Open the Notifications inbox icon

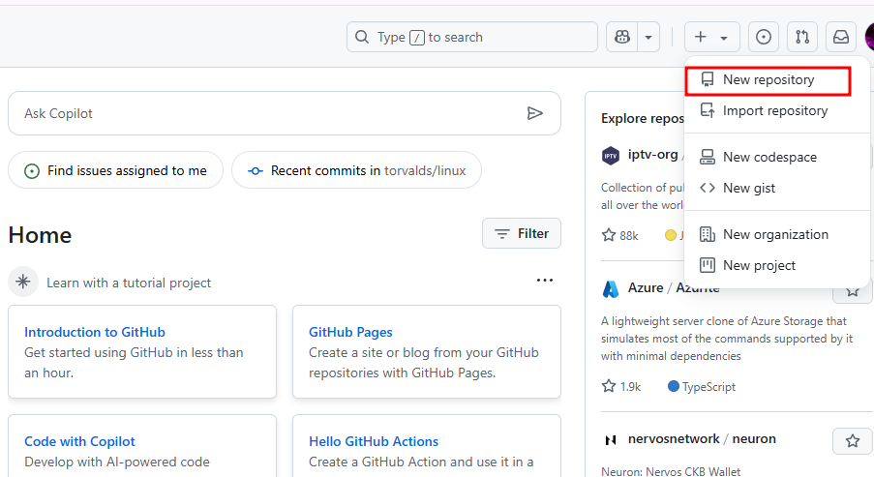tap(840, 38)
